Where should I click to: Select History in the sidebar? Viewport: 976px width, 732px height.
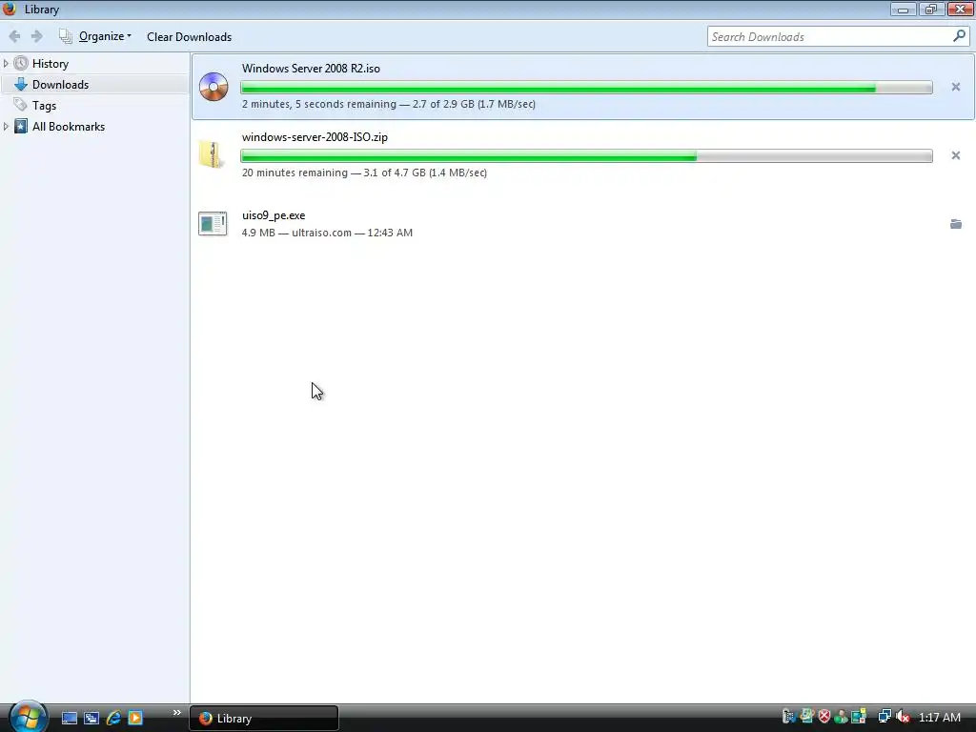51,64
